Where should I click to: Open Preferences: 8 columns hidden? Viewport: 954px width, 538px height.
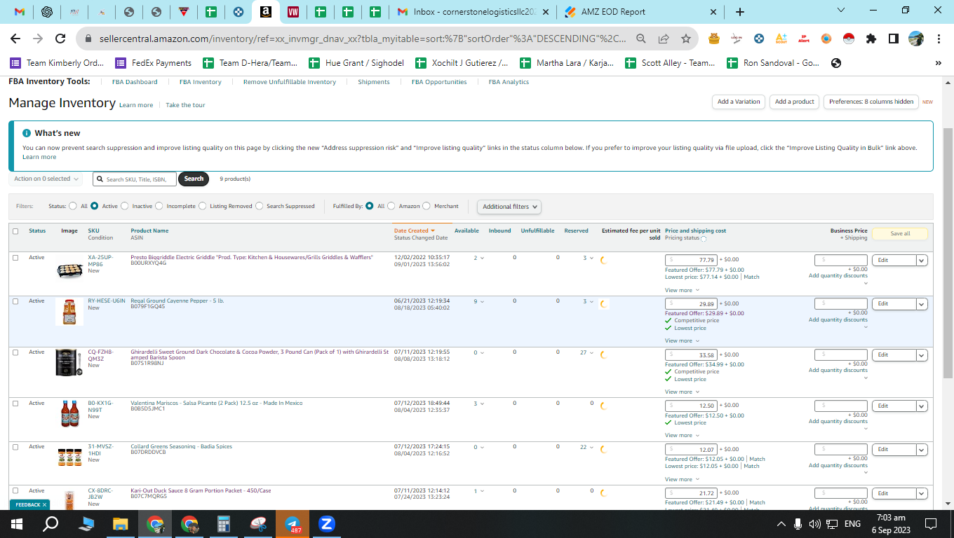click(x=871, y=102)
